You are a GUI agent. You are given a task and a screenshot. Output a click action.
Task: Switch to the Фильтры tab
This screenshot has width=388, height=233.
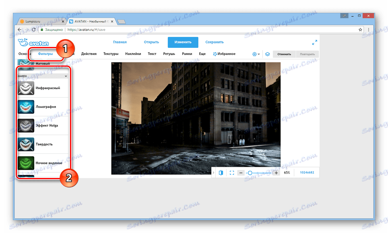tap(45, 54)
